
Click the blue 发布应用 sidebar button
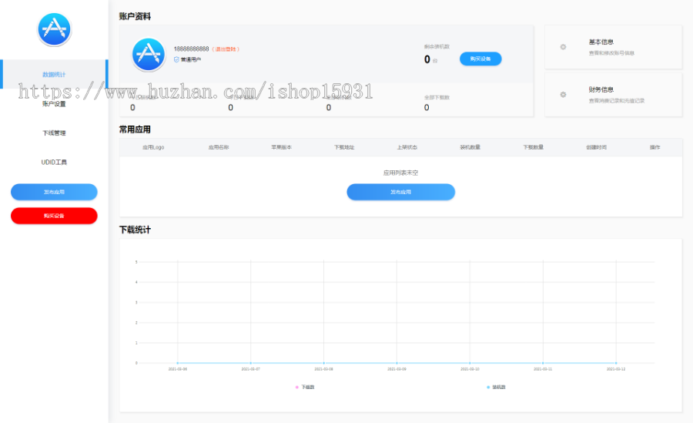tap(54, 192)
